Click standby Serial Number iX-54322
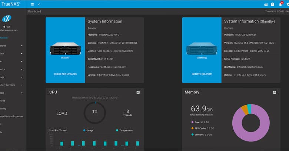 [245, 59]
